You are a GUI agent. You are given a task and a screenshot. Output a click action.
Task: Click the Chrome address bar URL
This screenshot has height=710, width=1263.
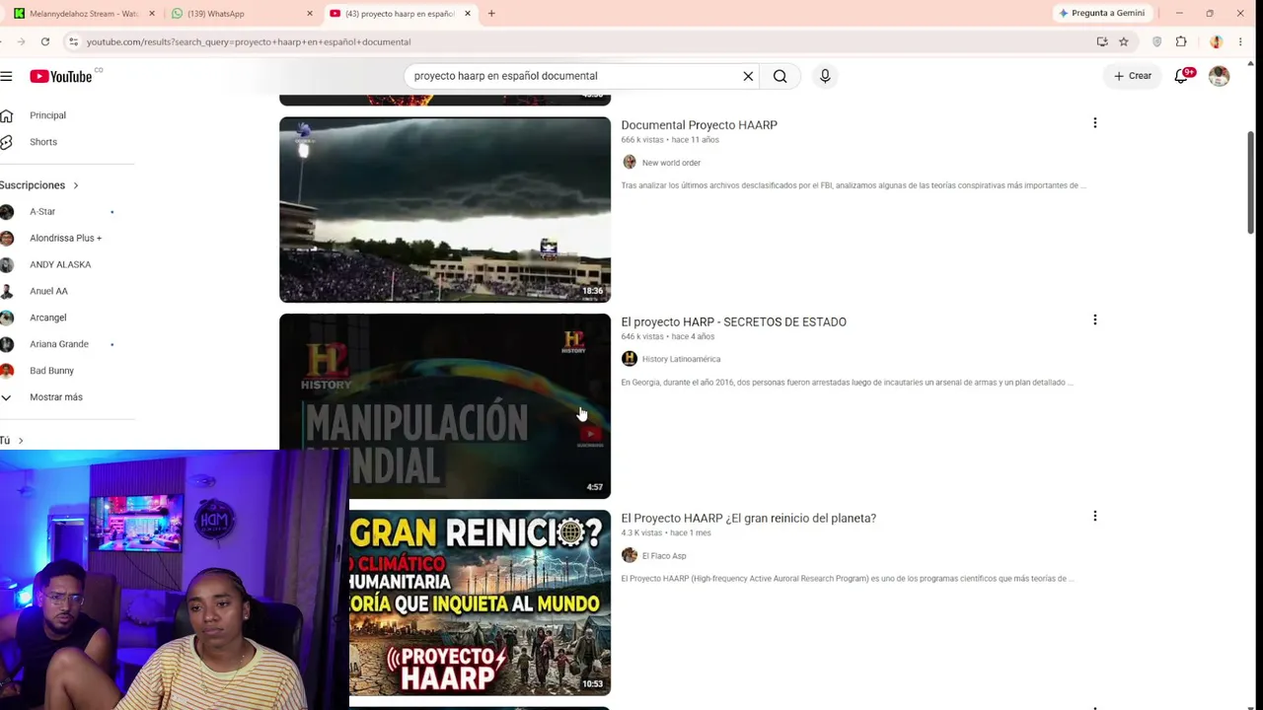point(249,41)
